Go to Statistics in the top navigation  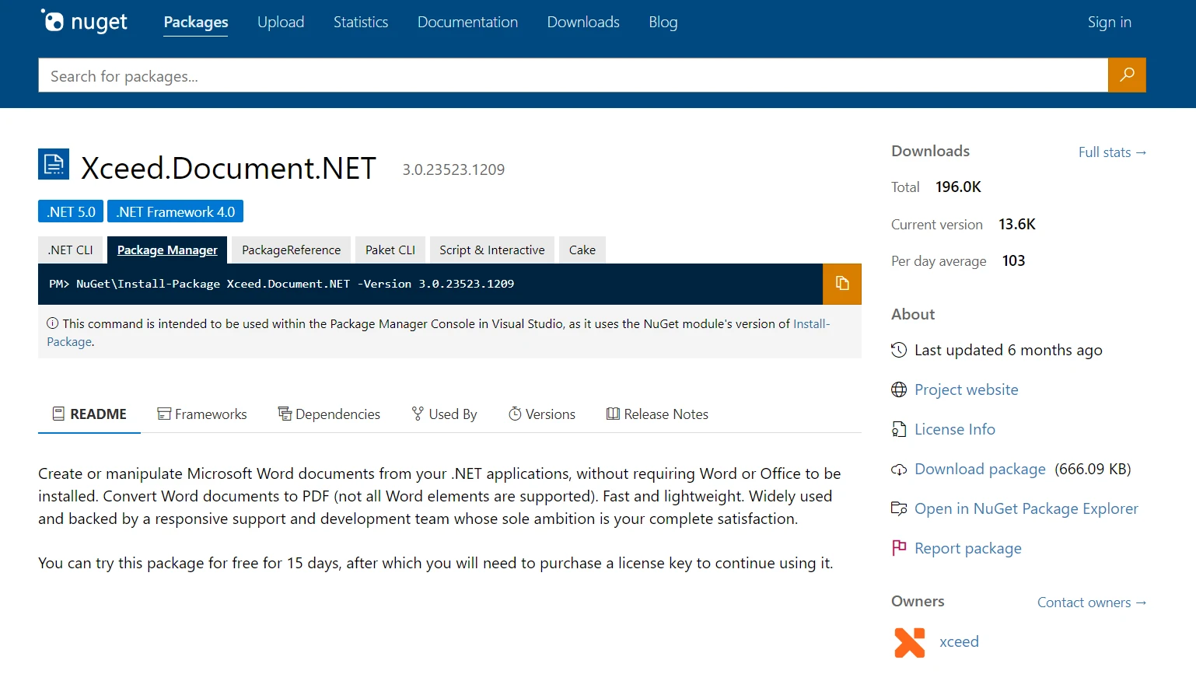pyautogui.click(x=361, y=22)
